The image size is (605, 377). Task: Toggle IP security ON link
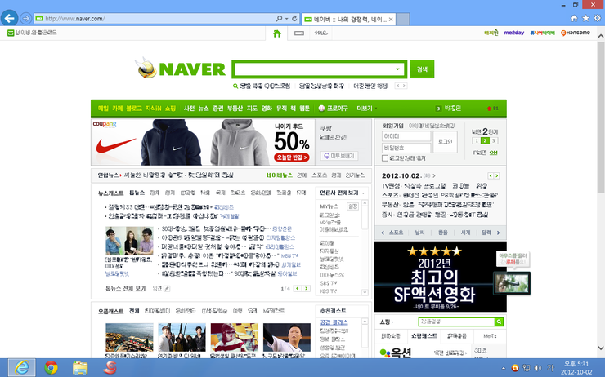pos(493,153)
